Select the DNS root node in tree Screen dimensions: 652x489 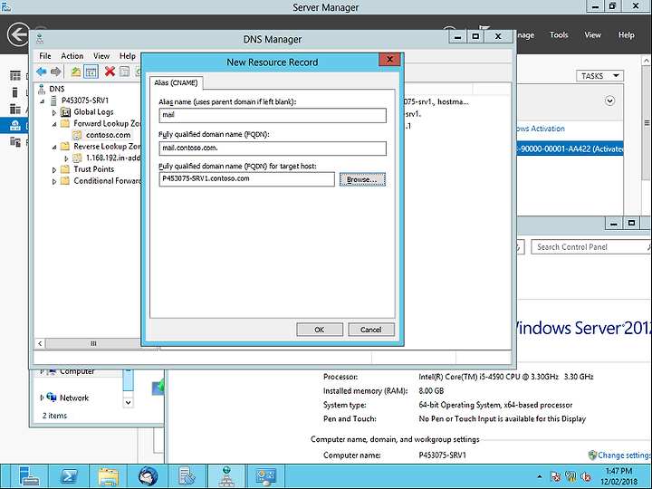coord(56,89)
